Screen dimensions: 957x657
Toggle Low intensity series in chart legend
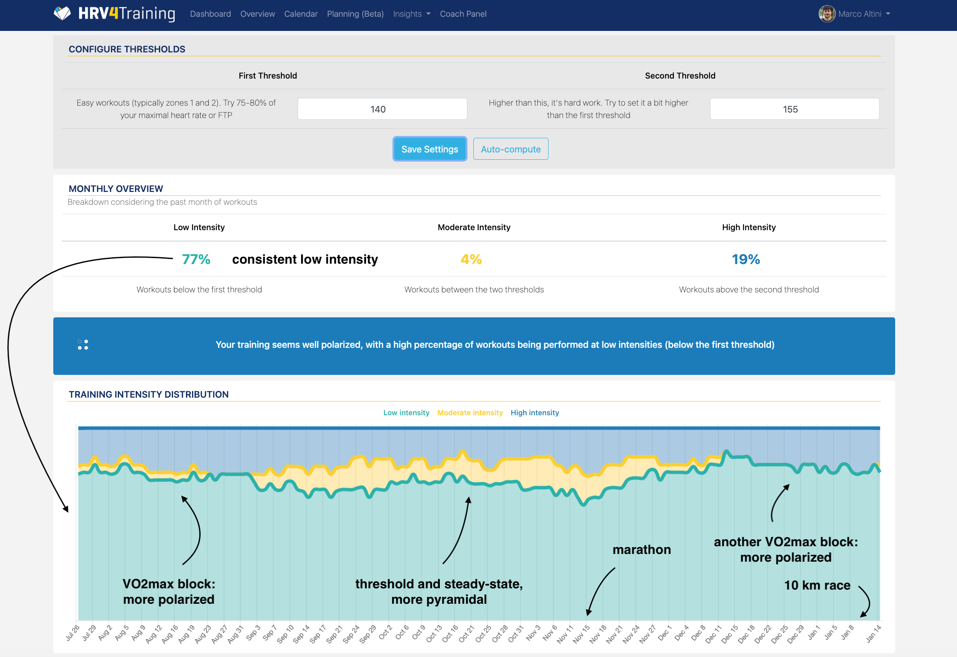406,413
